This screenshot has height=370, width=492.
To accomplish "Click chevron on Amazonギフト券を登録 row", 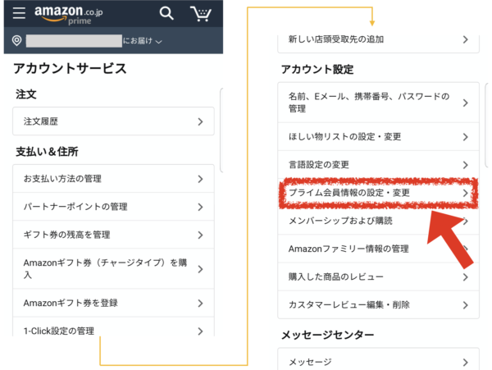I will pyautogui.click(x=200, y=304).
